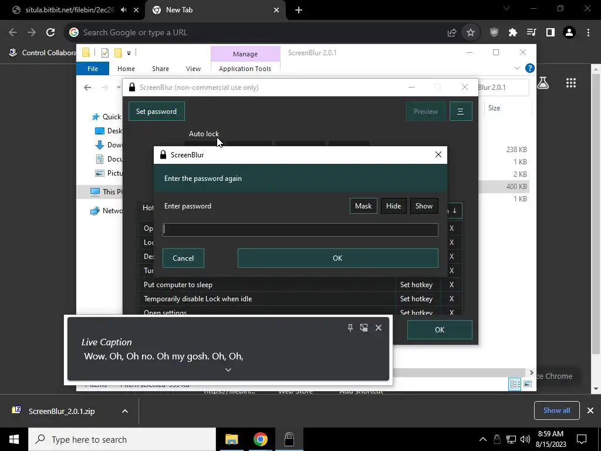Open Chrome three-dot menu
Viewport: 601px width, 451px height.
(588, 33)
